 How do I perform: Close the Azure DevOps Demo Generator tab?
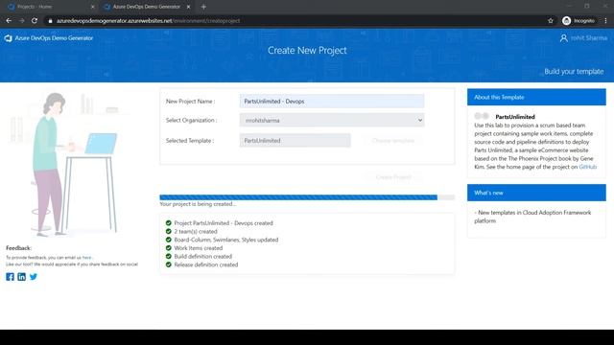pyautogui.click(x=188, y=7)
